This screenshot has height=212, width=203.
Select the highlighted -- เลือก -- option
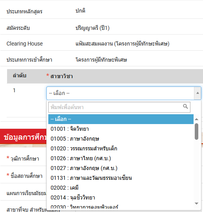coord(121,119)
